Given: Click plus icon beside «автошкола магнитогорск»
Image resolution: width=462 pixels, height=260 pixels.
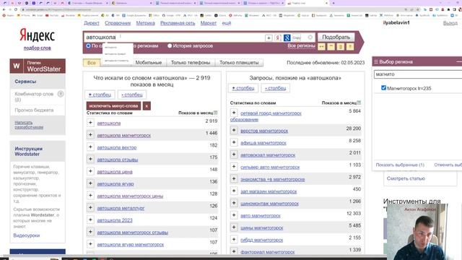Looking at the screenshot, I should click(x=90, y=135).
